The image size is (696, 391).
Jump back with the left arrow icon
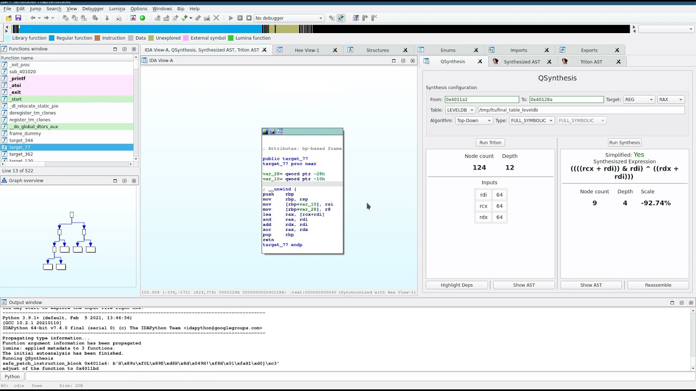[x=33, y=18]
